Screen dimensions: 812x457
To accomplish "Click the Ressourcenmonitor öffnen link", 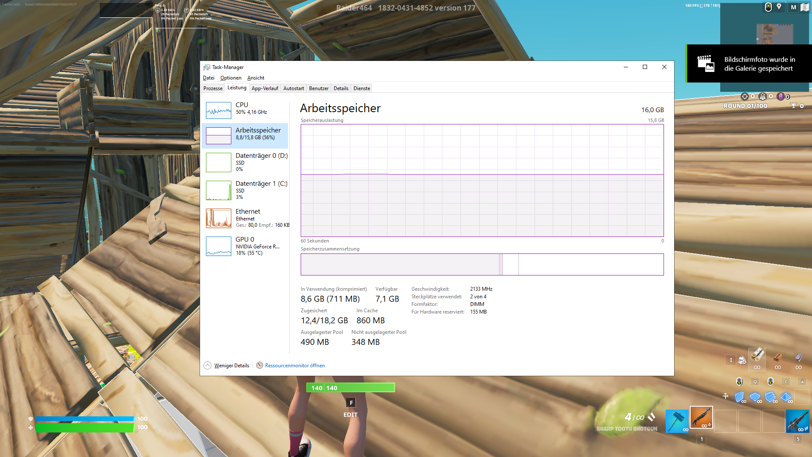I will point(295,366).
